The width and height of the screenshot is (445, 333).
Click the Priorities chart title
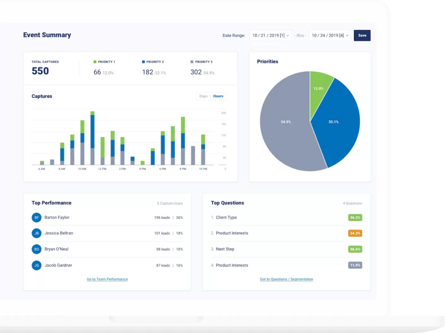click(x=268, y=62)
